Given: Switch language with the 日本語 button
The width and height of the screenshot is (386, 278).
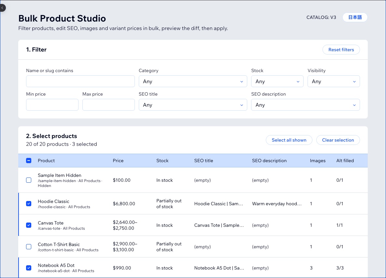Looking at the screenshot, I should point(355,17).
